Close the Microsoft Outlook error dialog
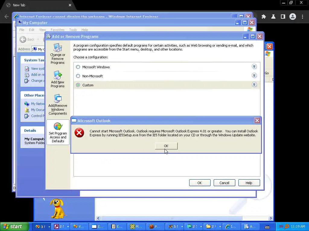The height and width of the screenshot is (231, 309). (257, 120)
